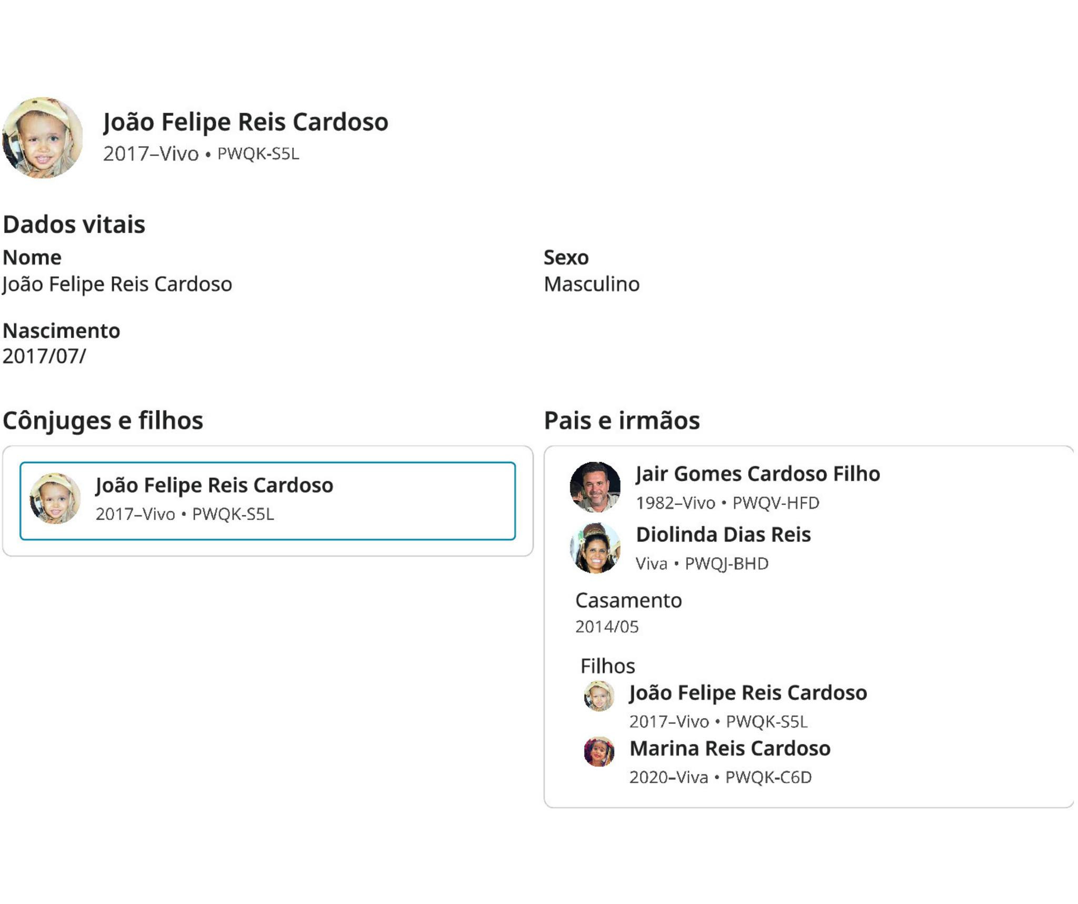Click portrait in Cônjuges e filhos card
1078x904 pixels.
click(55, 498)
